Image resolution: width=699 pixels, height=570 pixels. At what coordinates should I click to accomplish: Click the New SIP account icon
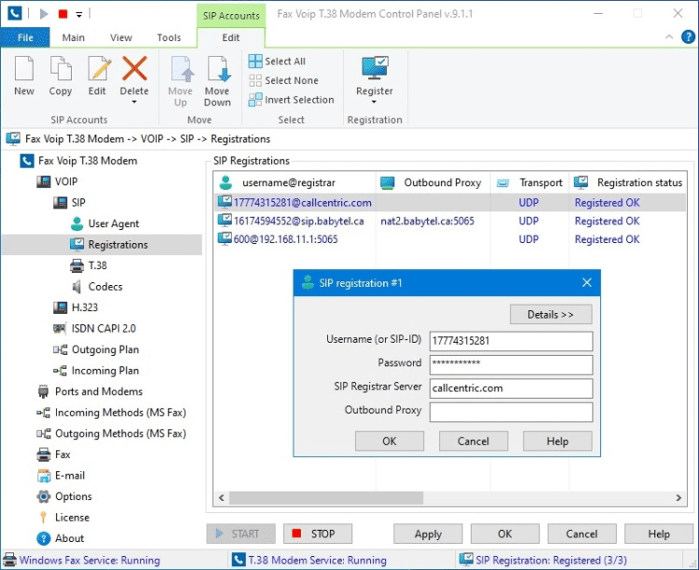[x=24, y=70]
